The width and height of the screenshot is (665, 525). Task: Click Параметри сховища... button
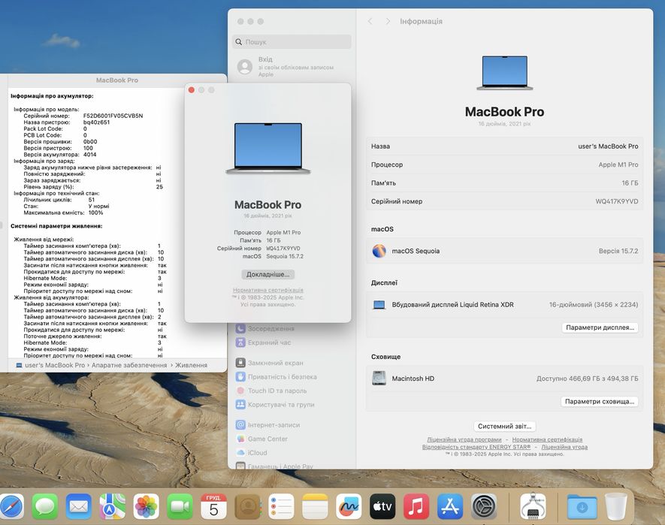click(x=600, y=401)
